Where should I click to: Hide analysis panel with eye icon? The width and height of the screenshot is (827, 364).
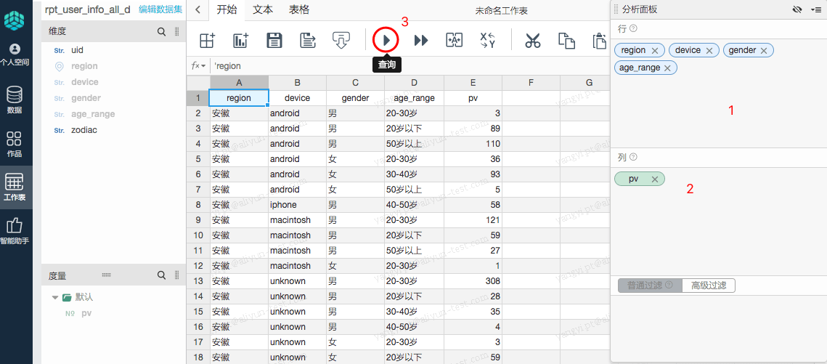coord(797,9)
